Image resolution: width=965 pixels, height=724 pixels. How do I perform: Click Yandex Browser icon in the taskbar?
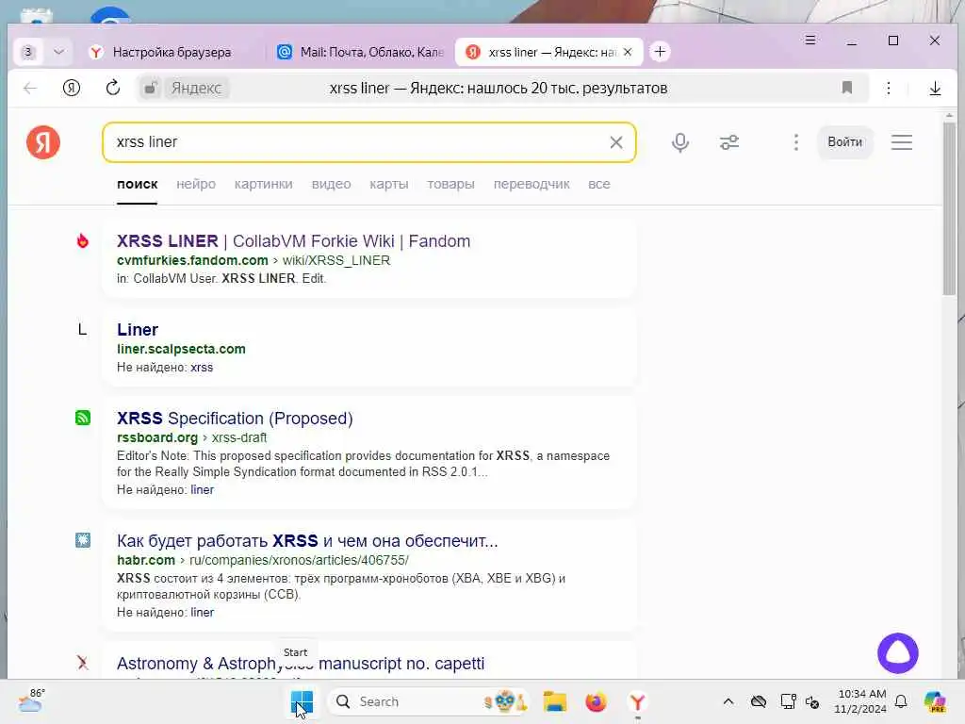click(638, 701)
